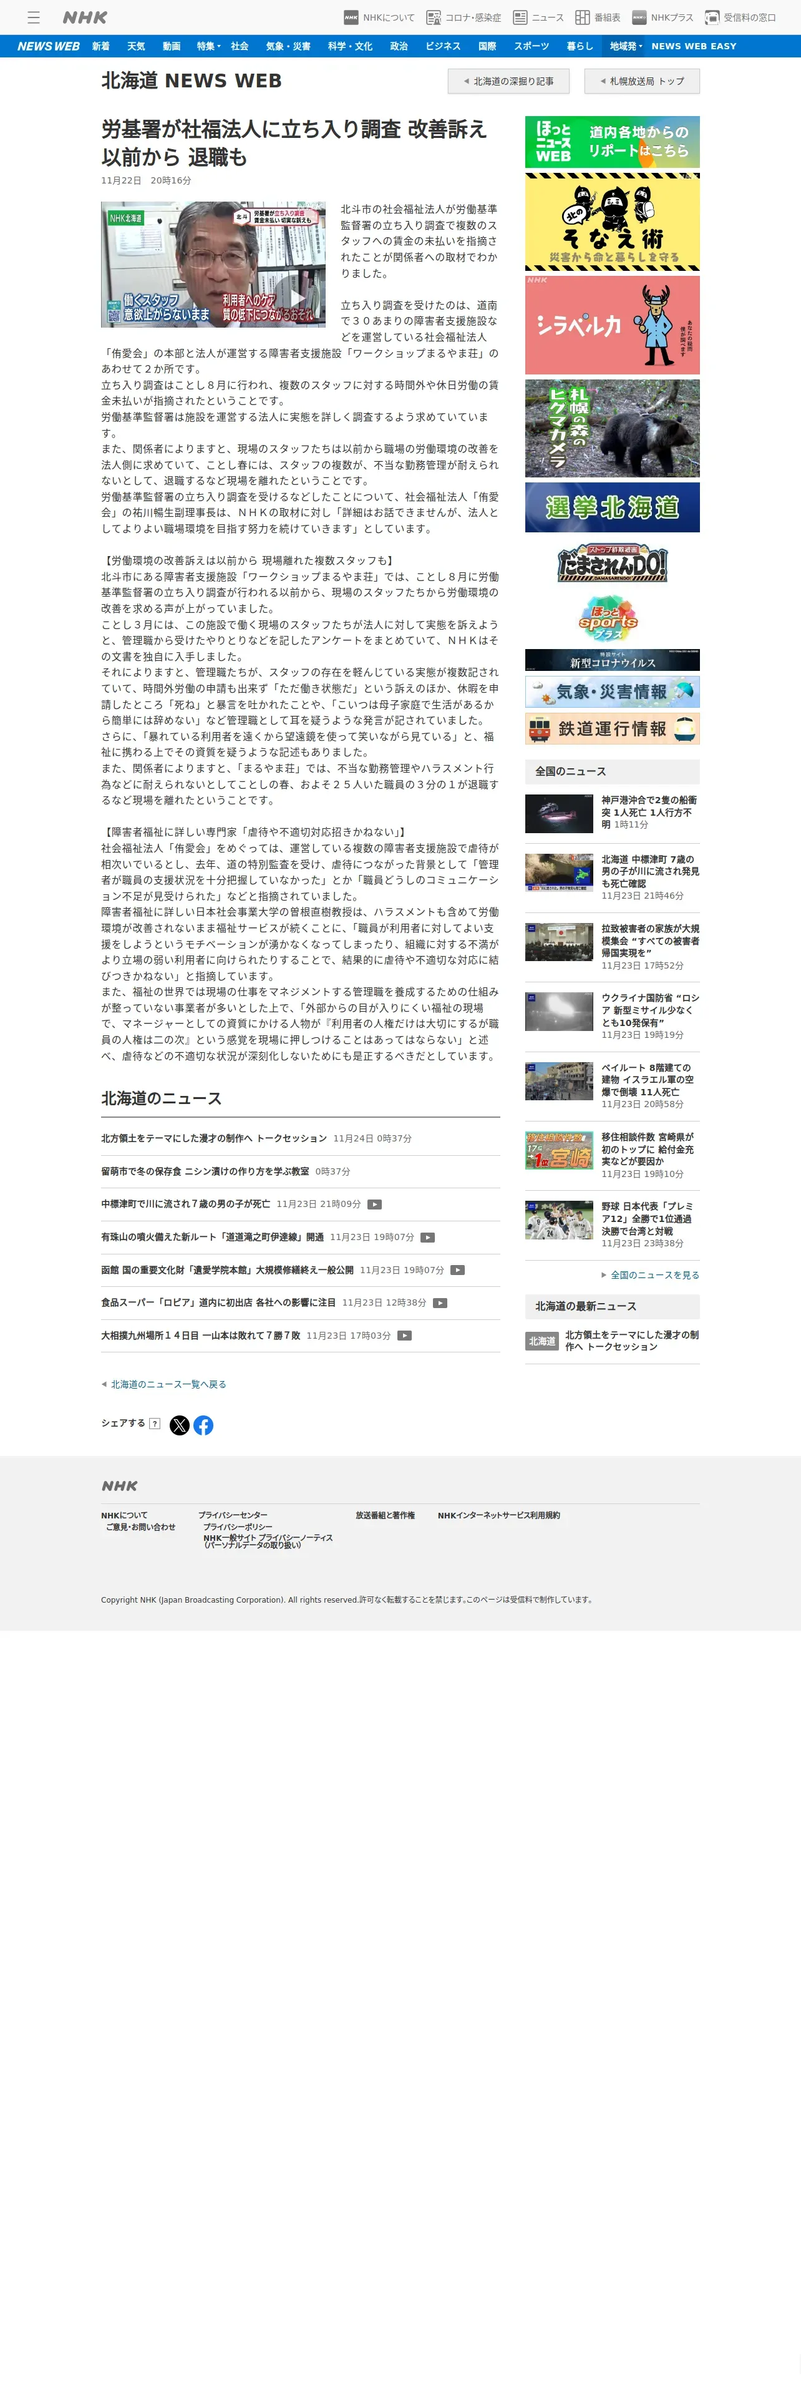Open ニュース header link
Screen dimensions: 801x2404
pyautogui.click(x=538, y=17)
